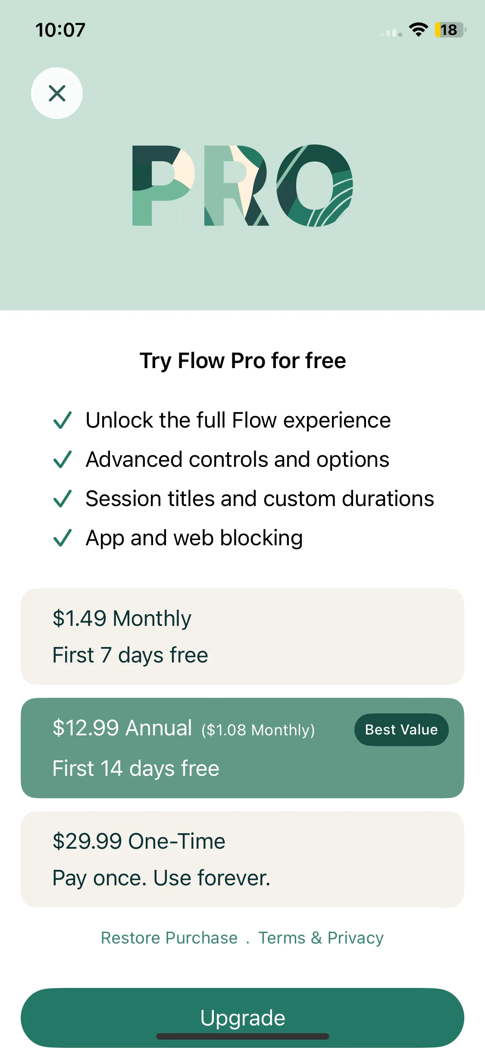Tap the App and web blocking feature text
Viewport: 485px width, 1050px height.
194,538
